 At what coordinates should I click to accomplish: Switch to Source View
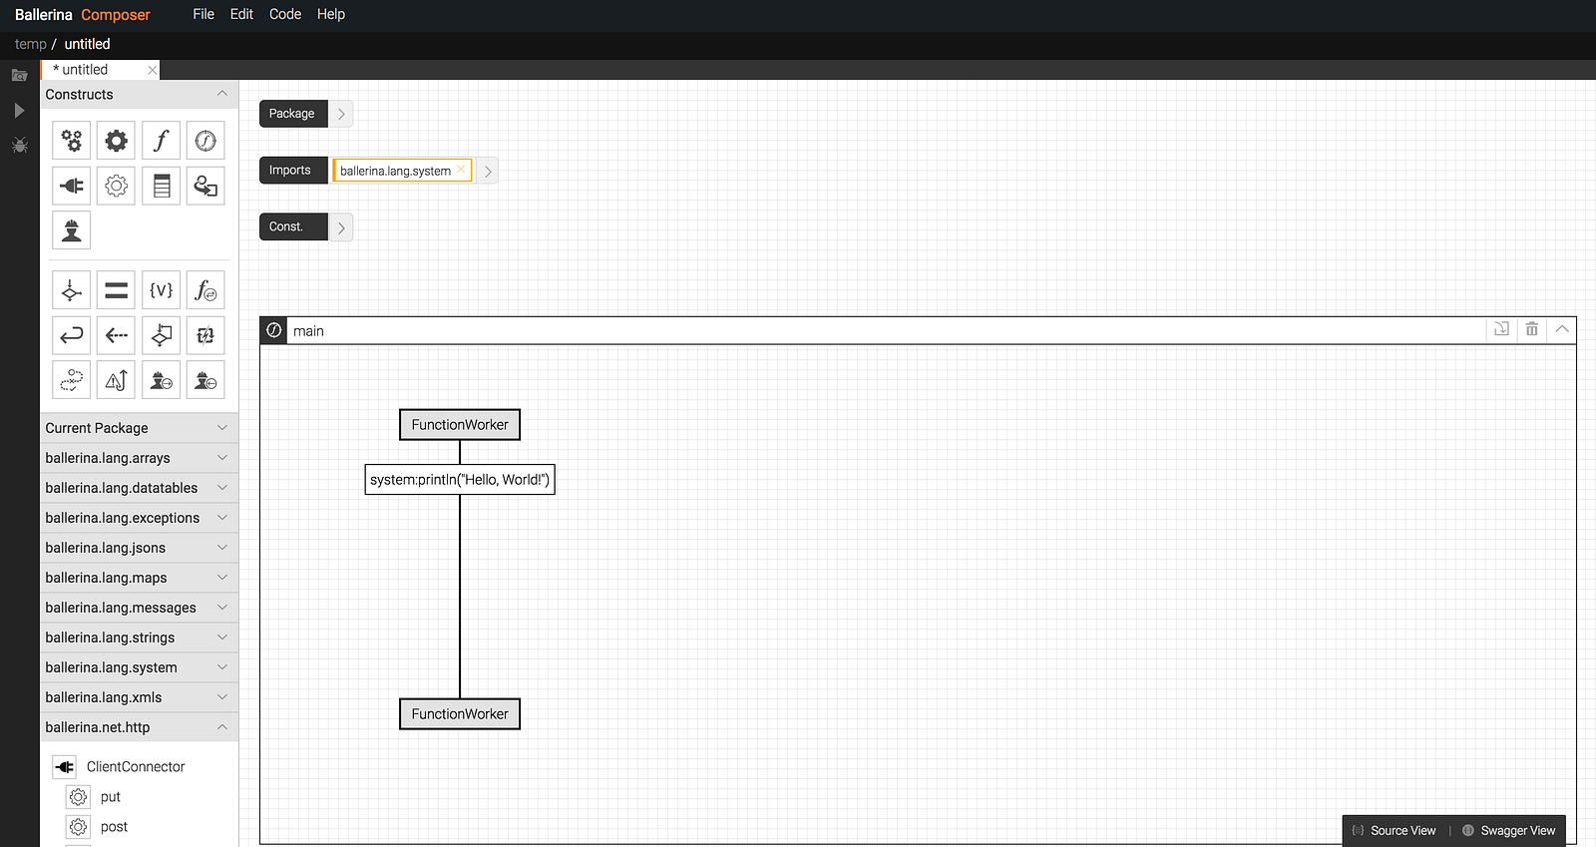pyautogui.click(x=1395, y=831)
